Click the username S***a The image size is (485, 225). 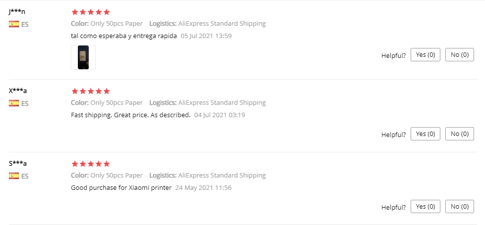[18, 164]
